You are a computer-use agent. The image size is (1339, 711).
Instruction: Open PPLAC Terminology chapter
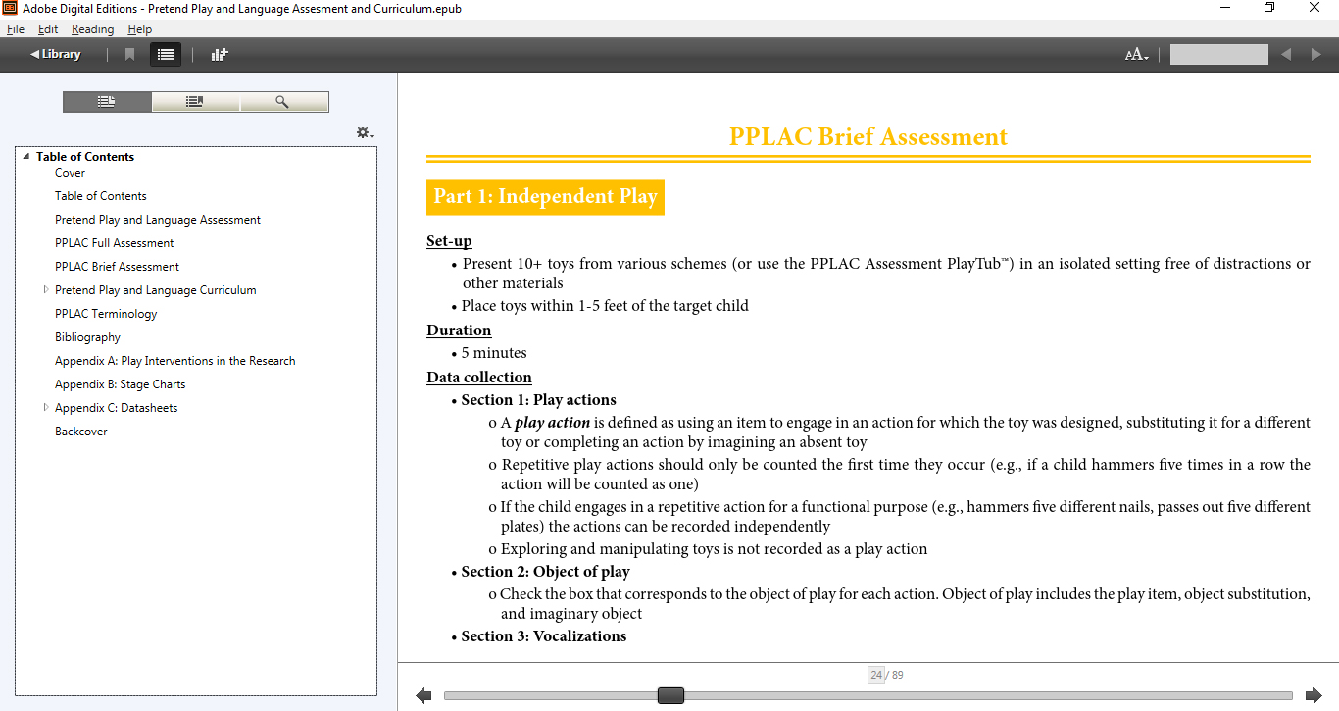click(106, 314)
